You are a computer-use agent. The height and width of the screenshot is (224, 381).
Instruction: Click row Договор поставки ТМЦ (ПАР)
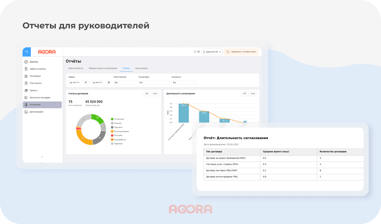point(283,170)
